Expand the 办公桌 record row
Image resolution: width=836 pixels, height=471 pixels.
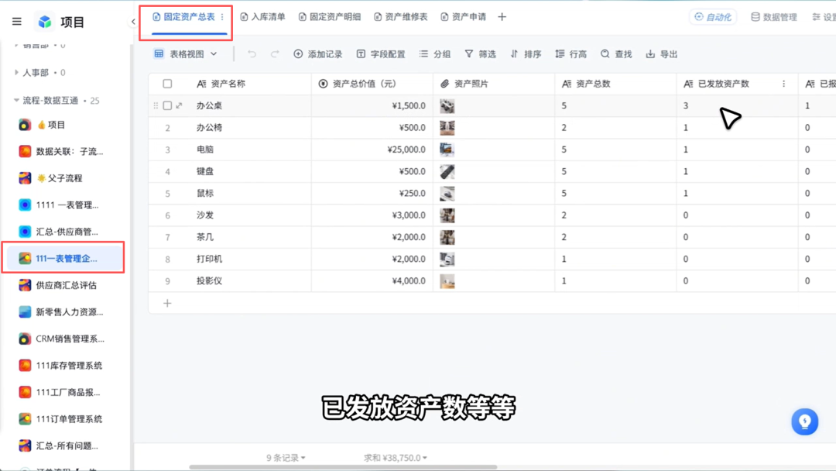click(x=179, y=105)
